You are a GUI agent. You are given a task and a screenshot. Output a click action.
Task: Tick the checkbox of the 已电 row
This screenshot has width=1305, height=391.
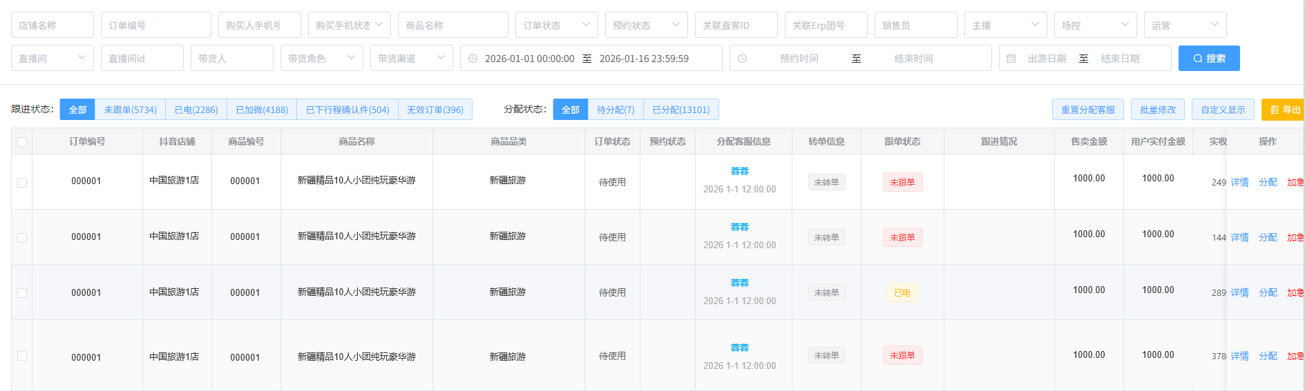click(22, 293)
